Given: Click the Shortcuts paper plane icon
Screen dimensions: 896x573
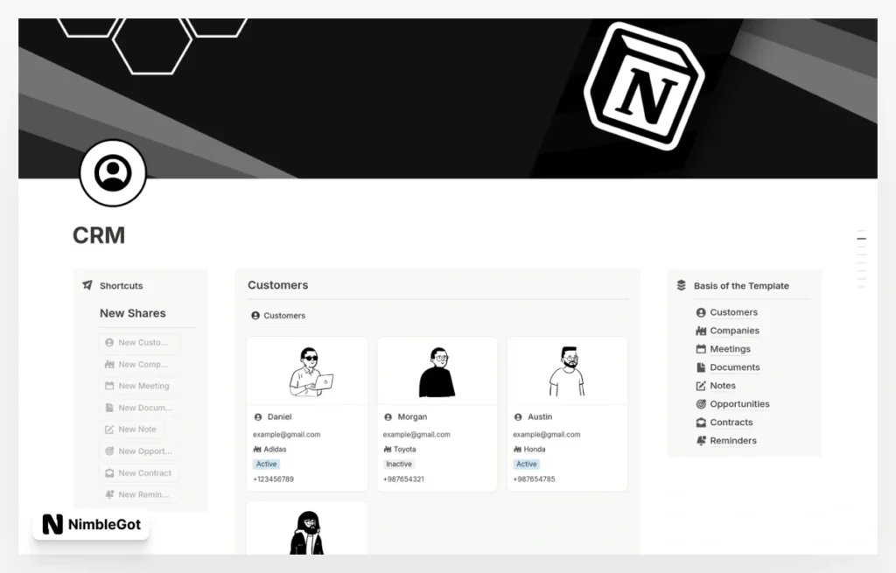Looking at the screenshot, I should click(x=87, y=285).
